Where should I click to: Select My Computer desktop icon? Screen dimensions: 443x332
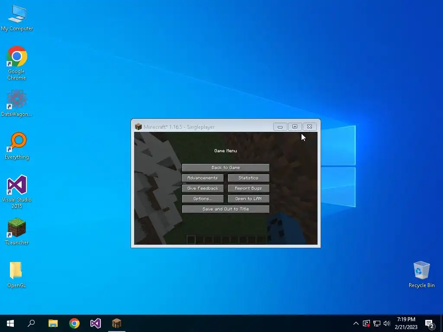tap(17, 18)
